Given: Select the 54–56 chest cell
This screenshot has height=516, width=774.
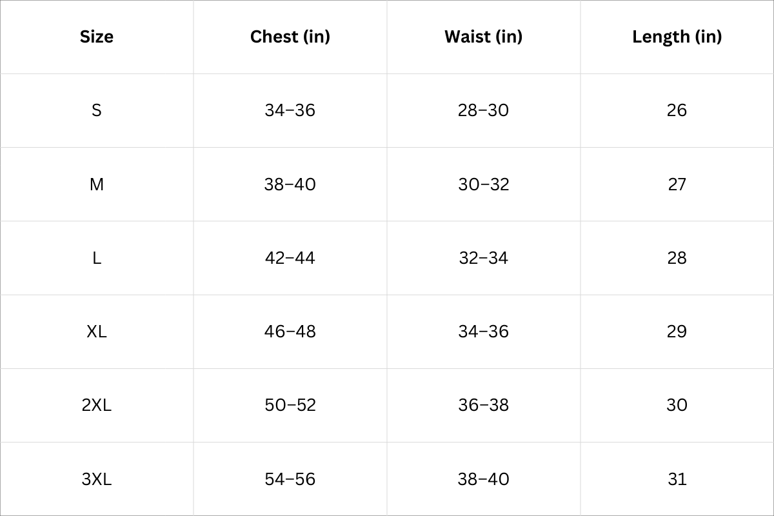Looking at the screenshot, I should 290,479.
